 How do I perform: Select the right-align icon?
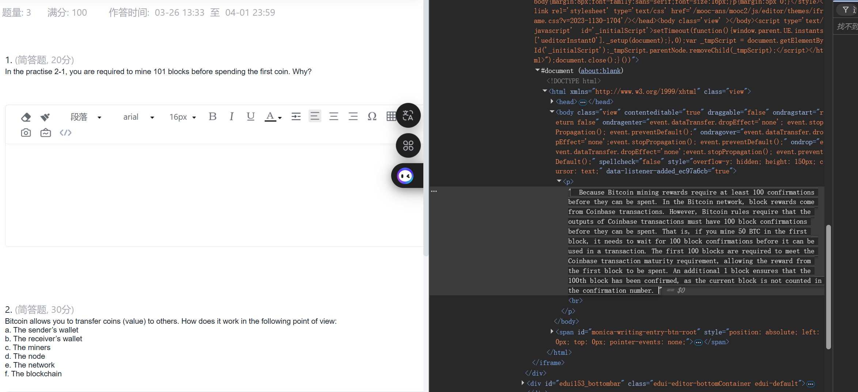(x=353, y=116)
